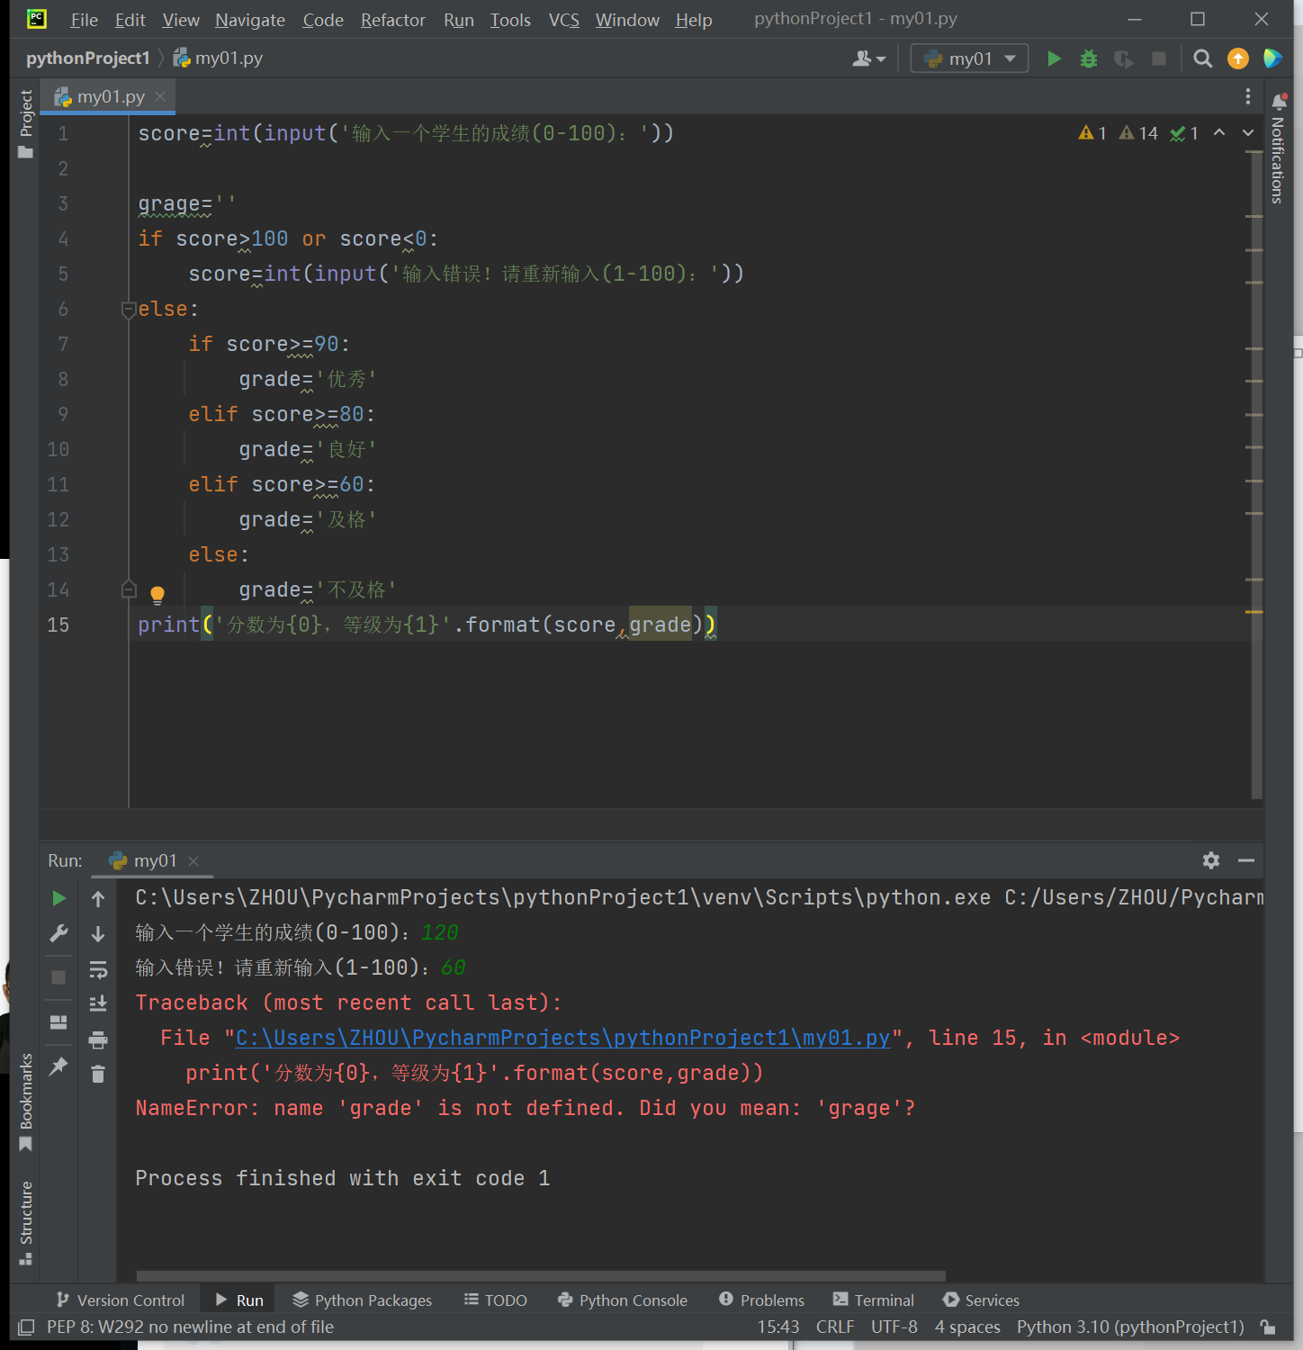Open the TODO tool window
Screen dimensions: 1303x1350
[496, 1300]
